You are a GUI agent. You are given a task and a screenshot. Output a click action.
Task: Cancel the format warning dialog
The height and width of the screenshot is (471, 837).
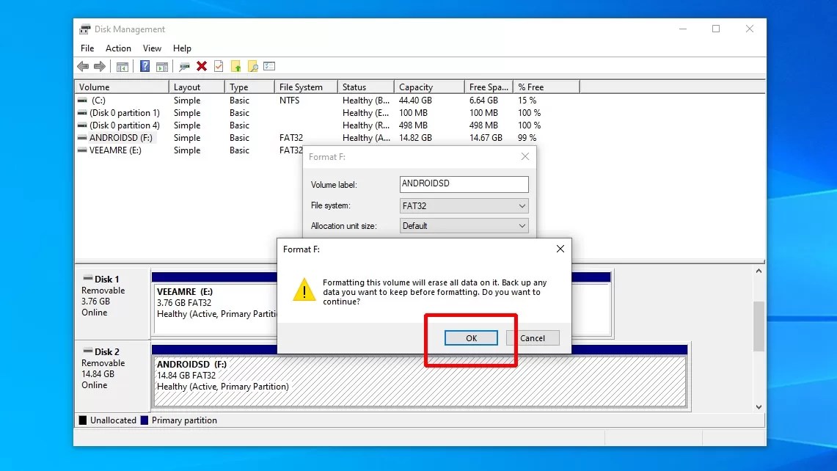(533, 337)
